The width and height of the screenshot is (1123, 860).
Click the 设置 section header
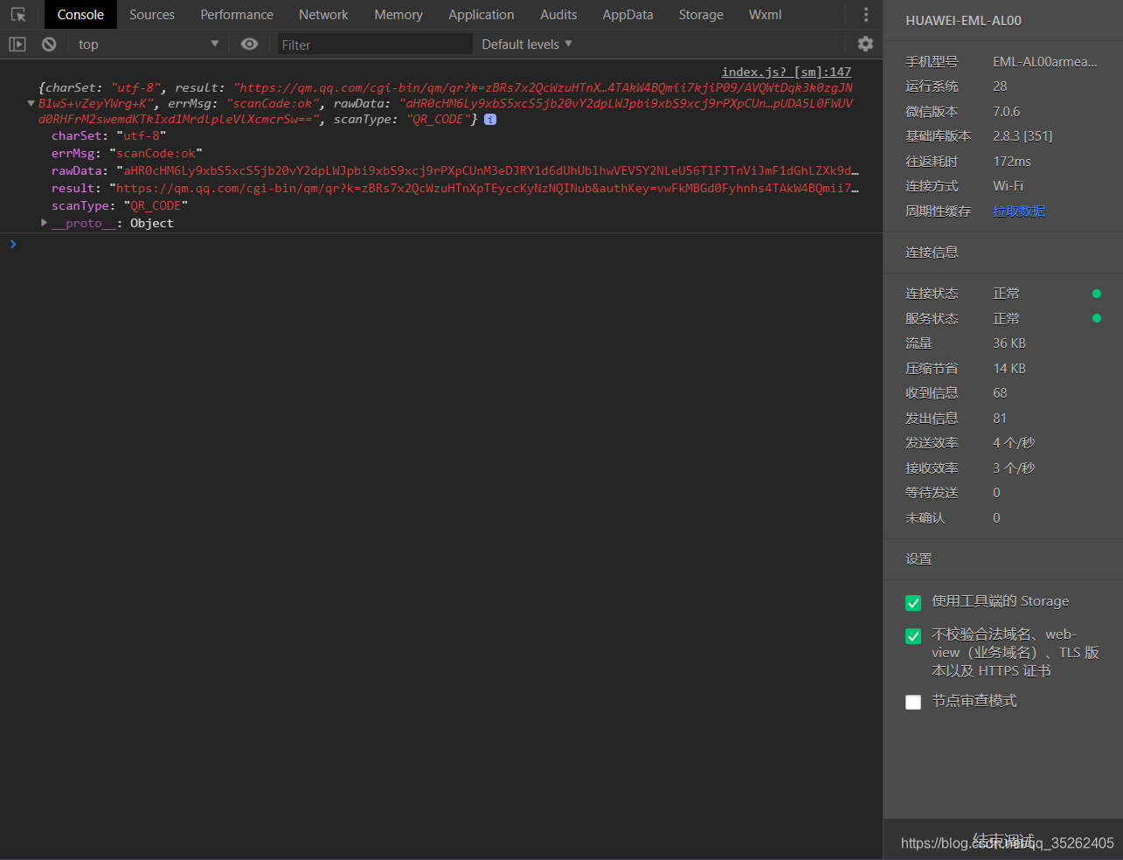[919, 559]
